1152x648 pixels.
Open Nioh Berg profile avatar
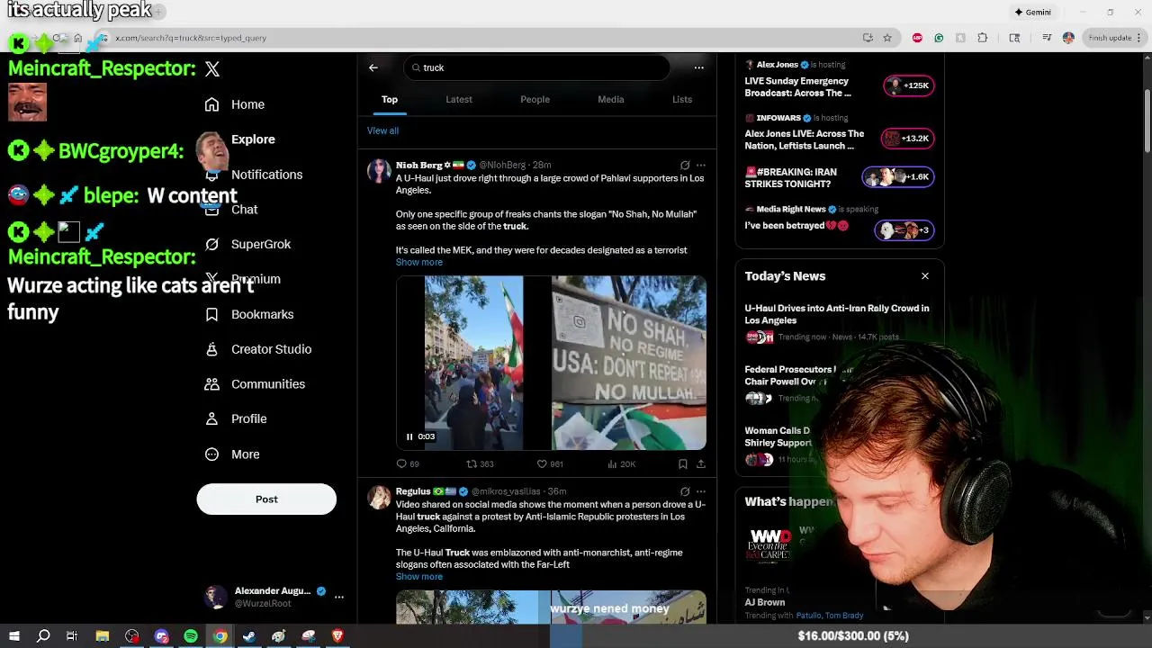tap(379, 171)
